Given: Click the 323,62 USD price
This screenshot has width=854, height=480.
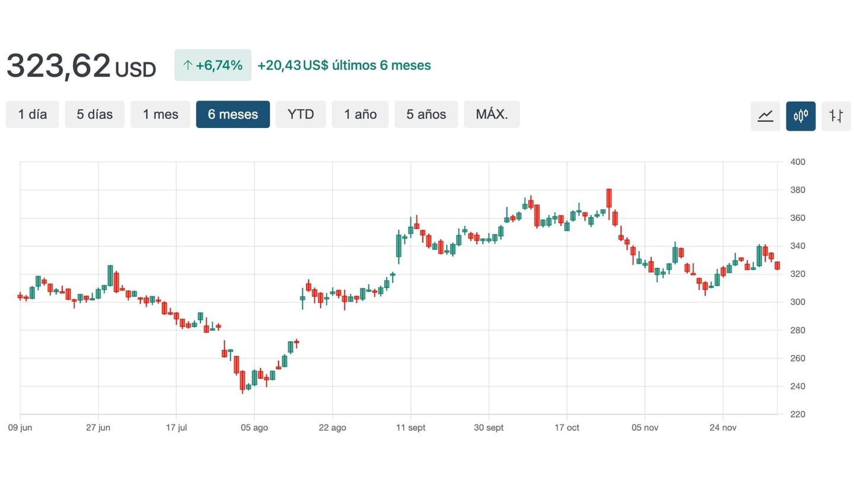Looking at the screenshot, I should tap(81, 66).
